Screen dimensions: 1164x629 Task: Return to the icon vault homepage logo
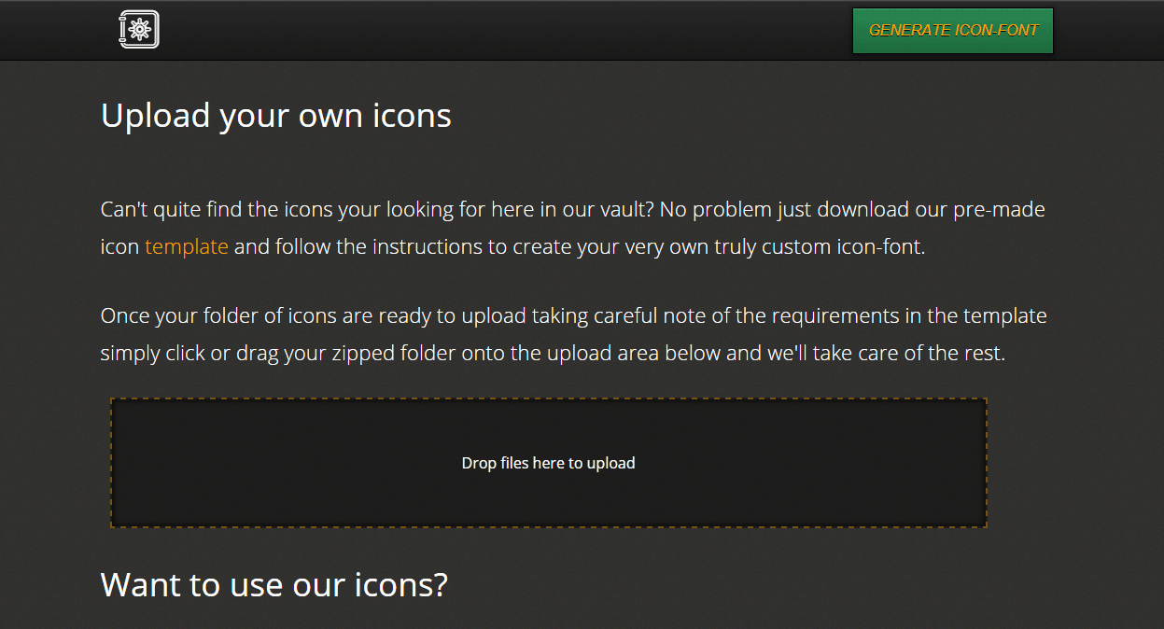pos(138,29)
